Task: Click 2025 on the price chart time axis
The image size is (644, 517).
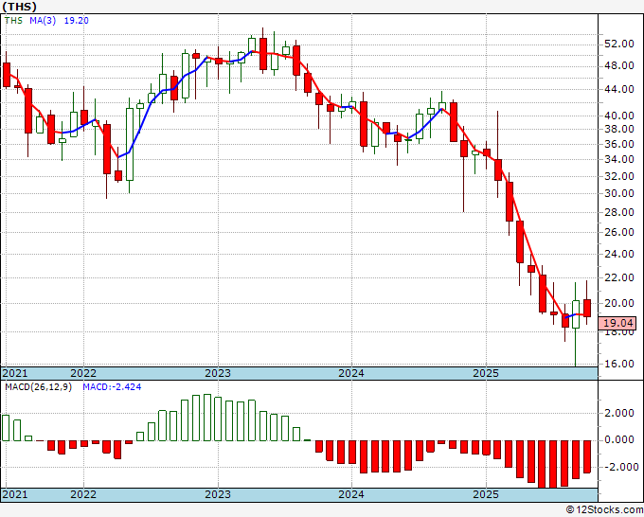Action: [486, 373]
